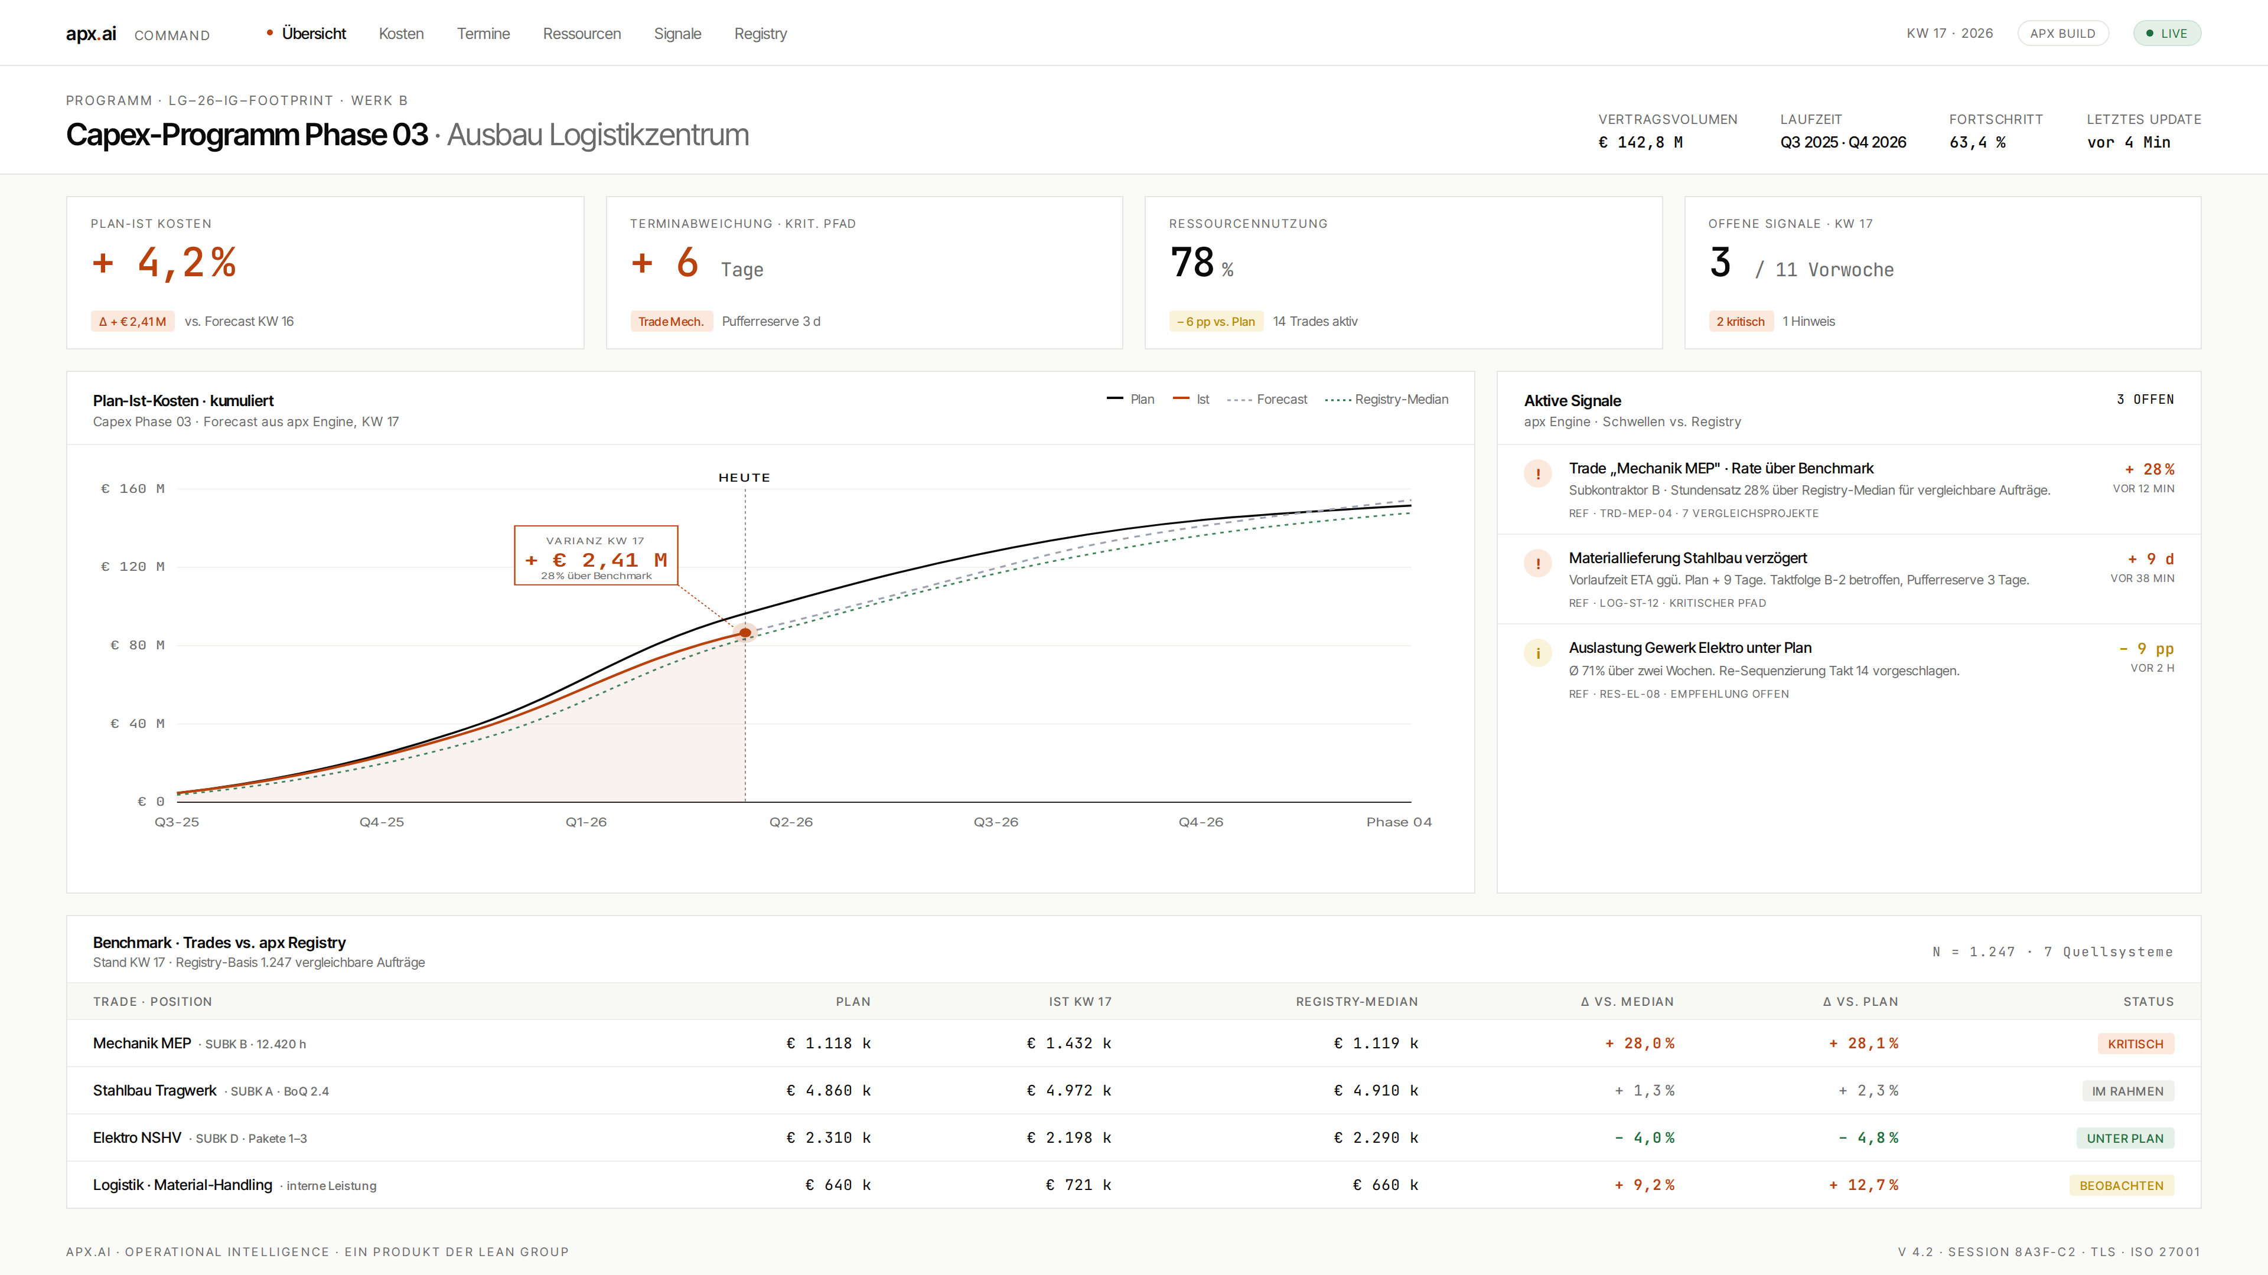
Task: Click alert icon for Materiallieferung Stahlbau signal
Action: point(1537,563)
